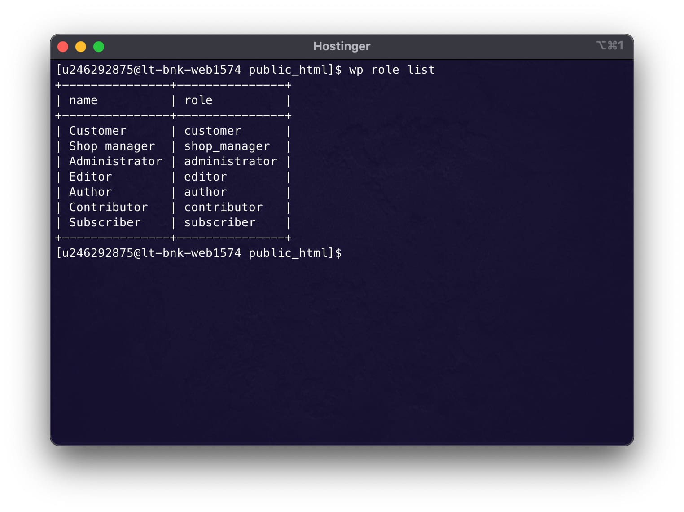Image resolution: width=684 pixels, height=512 pixels.
Task: Click the 'role' column header
Action: click(198, 100)
